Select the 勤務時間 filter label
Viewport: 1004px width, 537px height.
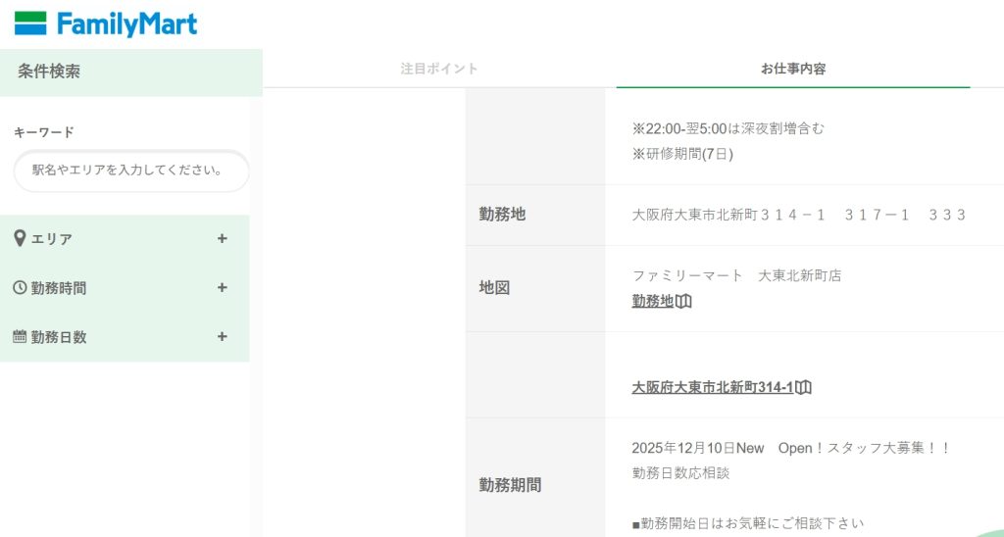coord(59,288)
